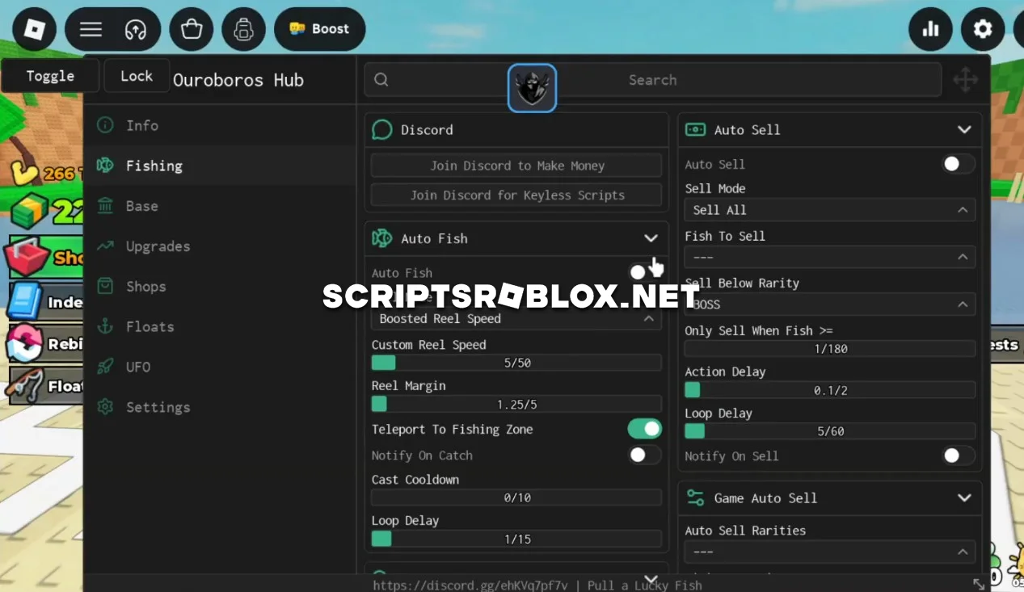This screenshot has width=1024, height=592.
Task: Open the Fish To Sell dropdown
Action: click(x=830, y=257)
